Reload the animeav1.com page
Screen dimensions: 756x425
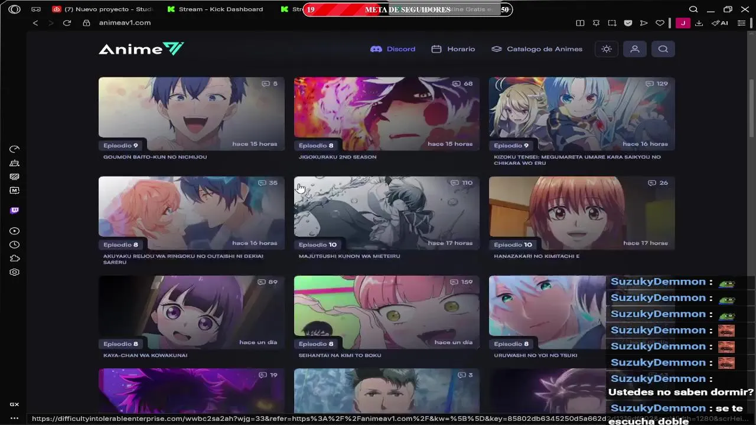pos(67,23)
